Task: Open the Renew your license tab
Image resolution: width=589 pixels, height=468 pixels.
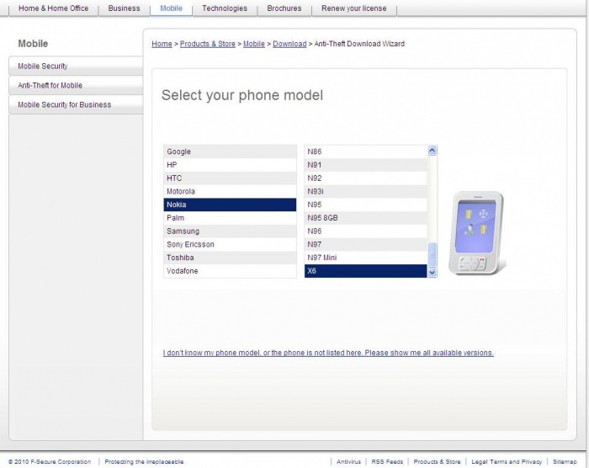Action: pos(354,8)
